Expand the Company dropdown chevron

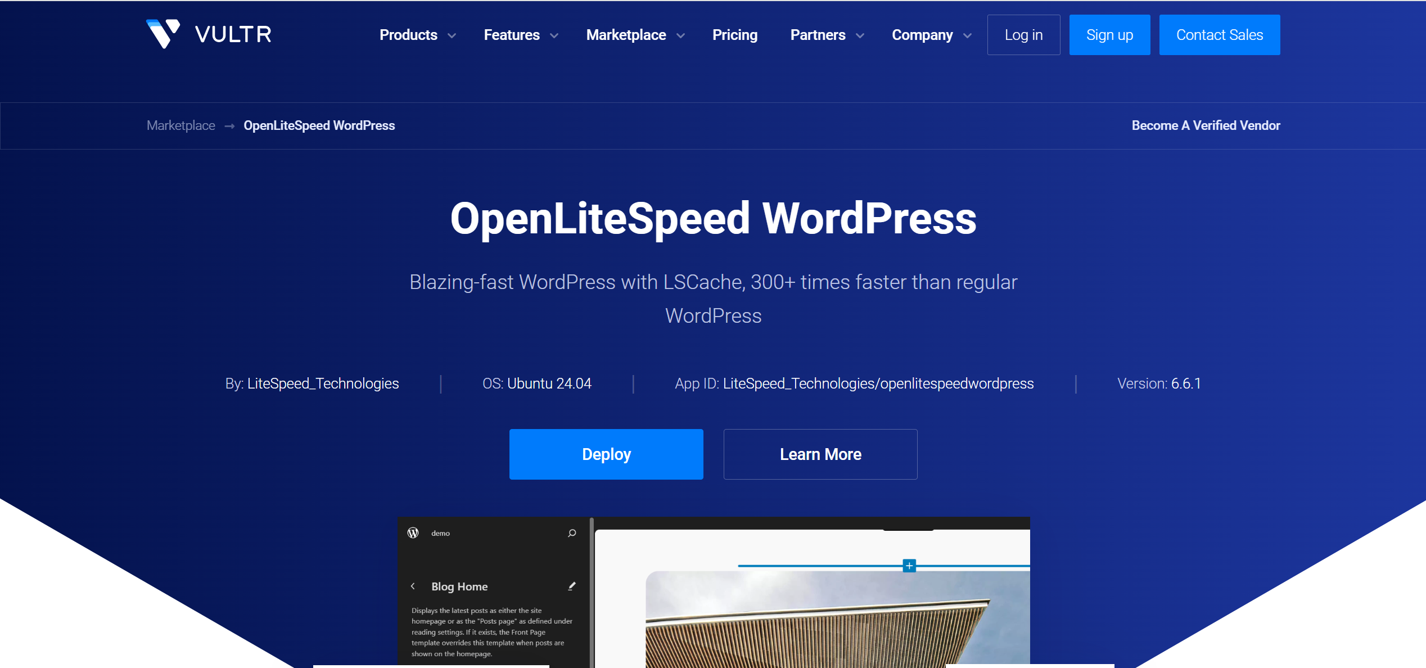[967, 36]
